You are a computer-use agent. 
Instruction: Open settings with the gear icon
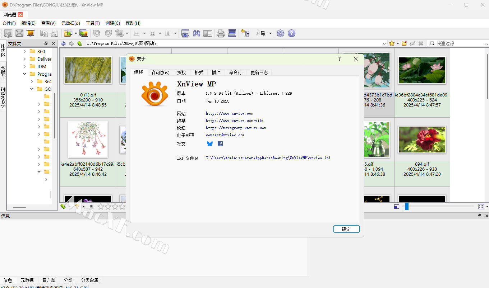pos(280,33)
